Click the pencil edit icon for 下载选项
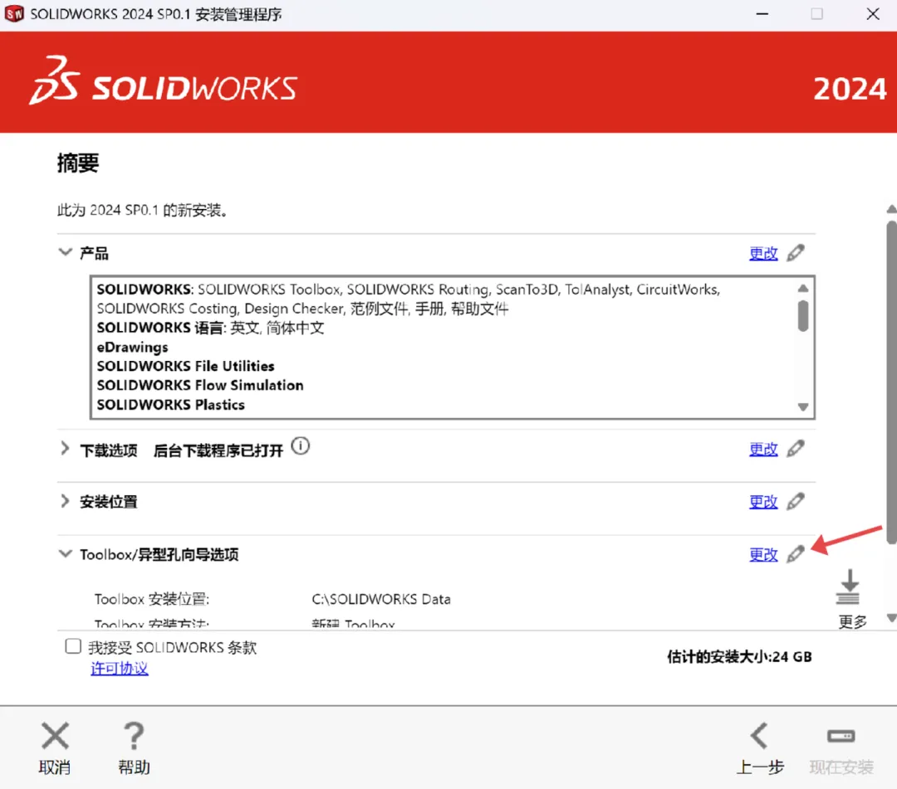The image size is (897, 789). click(796, 449)
